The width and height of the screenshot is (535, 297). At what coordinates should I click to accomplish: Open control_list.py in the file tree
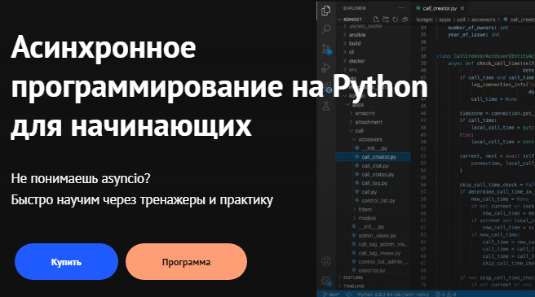coord(378,201)
